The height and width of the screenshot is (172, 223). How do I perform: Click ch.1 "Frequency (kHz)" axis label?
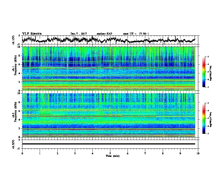tap(16, 66)
